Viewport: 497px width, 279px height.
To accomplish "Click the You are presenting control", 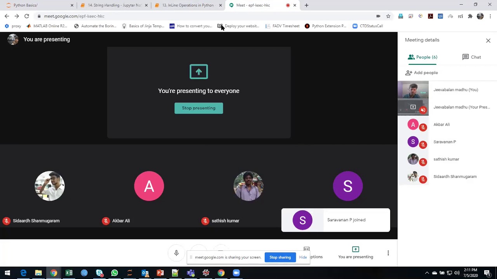I will 355,253.
